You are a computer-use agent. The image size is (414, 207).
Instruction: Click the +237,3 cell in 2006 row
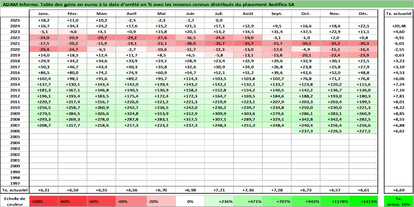(306, 131)
